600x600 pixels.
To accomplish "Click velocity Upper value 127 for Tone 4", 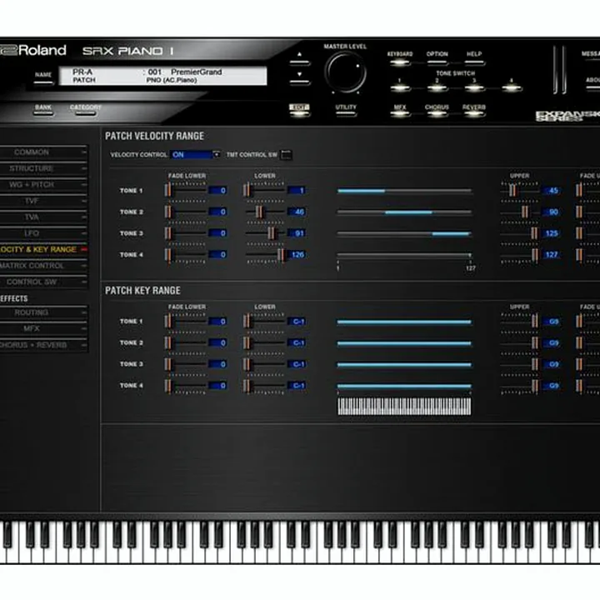I will coord(551,254).
